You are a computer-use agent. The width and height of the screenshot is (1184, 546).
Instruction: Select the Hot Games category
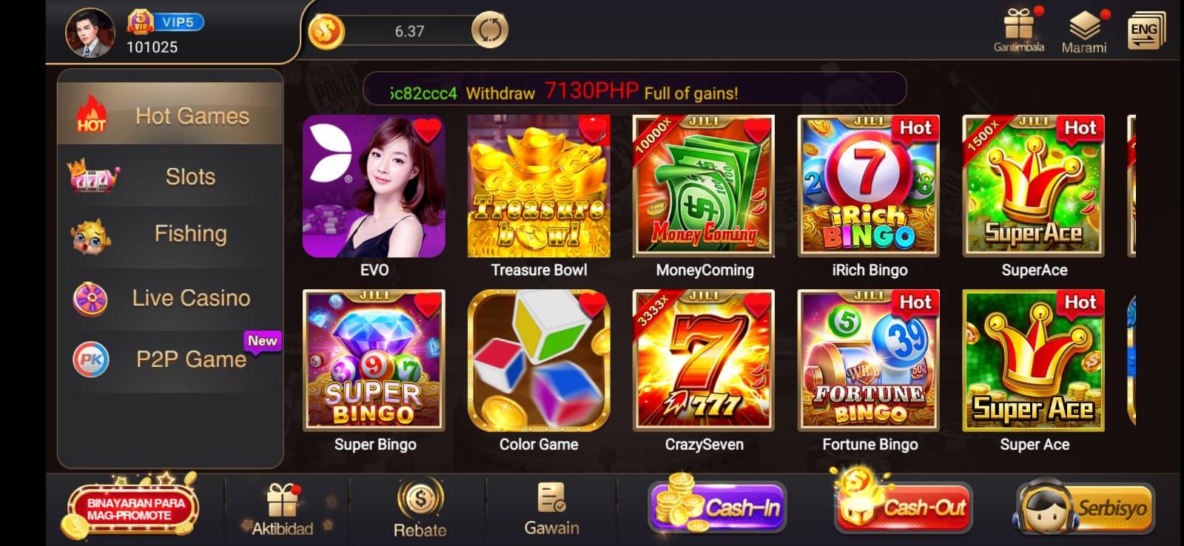[170, 115]
